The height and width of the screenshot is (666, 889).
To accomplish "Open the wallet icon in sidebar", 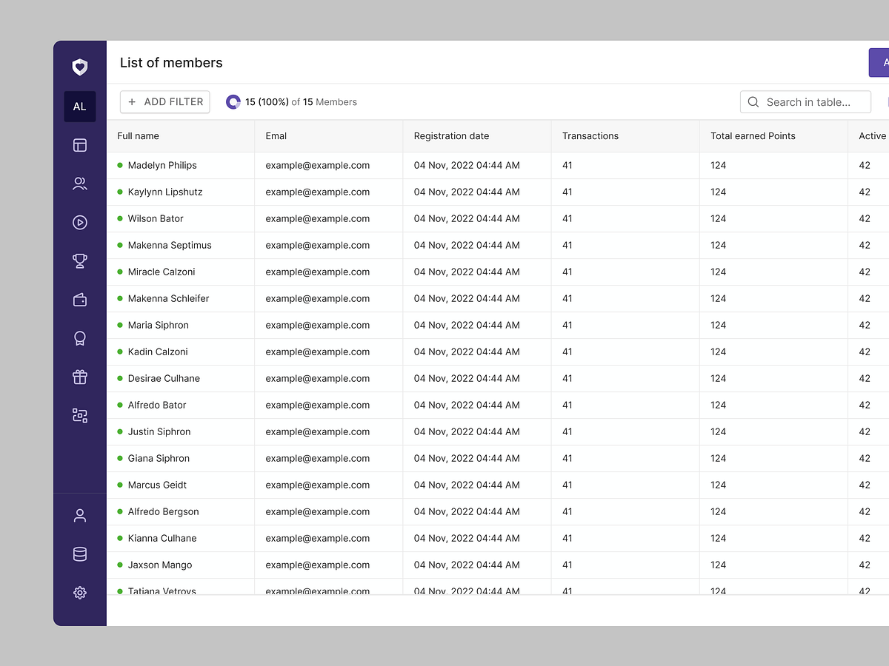I will [79, 299].
